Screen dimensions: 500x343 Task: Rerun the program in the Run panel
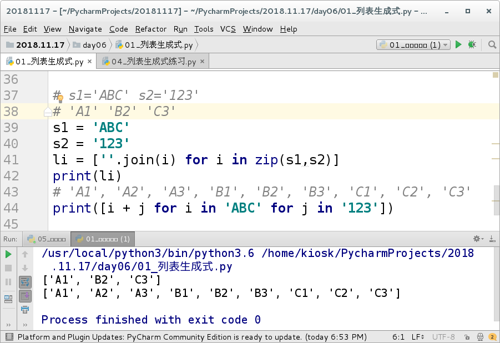(8, 254)
